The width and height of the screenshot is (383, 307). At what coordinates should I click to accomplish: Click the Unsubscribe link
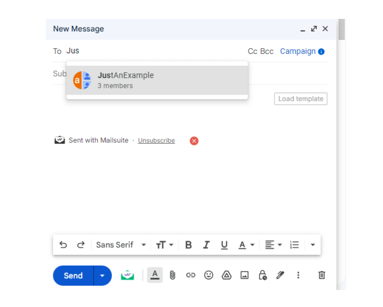pyautogui.click(x=156, y=140)
